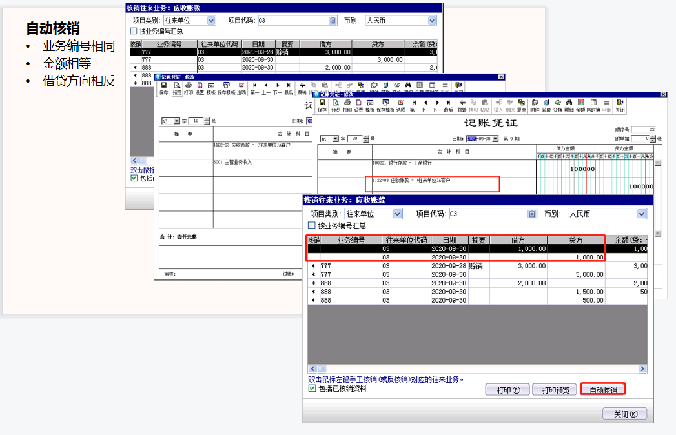
Task: Open 选项 in front voucher toolbar
Action: tap(401, 106)
